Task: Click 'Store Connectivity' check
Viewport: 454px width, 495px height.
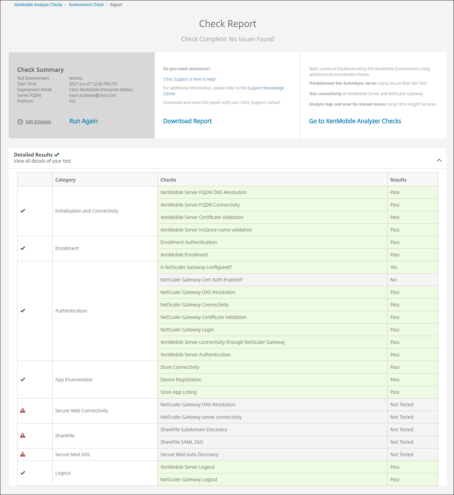Action: tap(272, 367)
